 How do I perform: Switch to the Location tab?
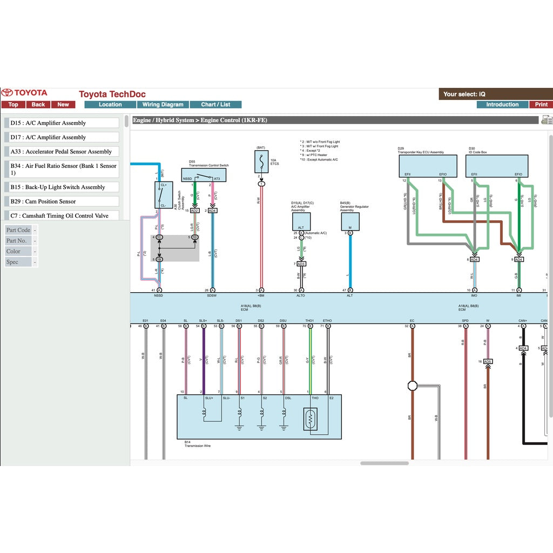(110, 105)
